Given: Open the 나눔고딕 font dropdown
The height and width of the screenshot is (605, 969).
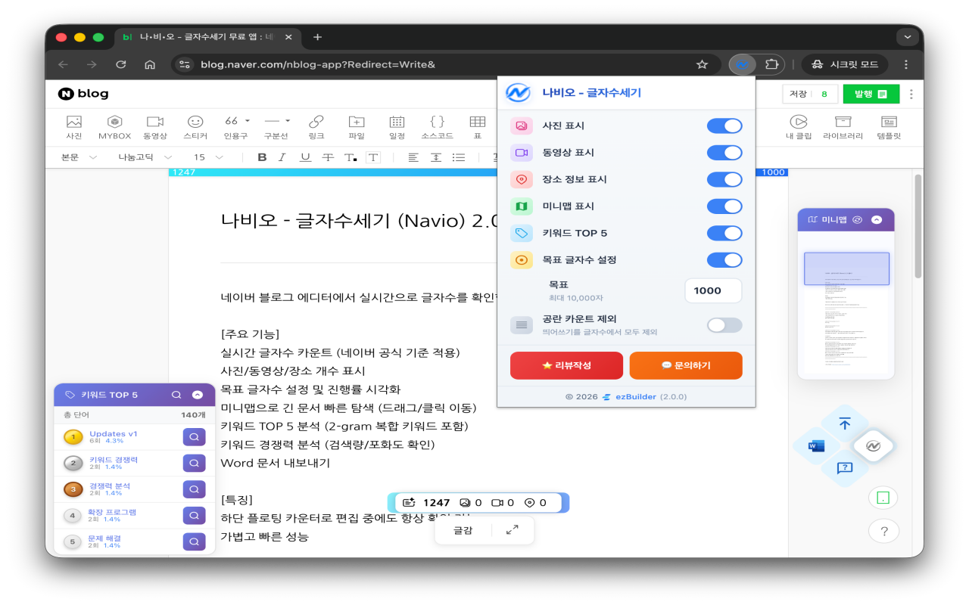Looking at the screenshot, I should tap(145, 157).
